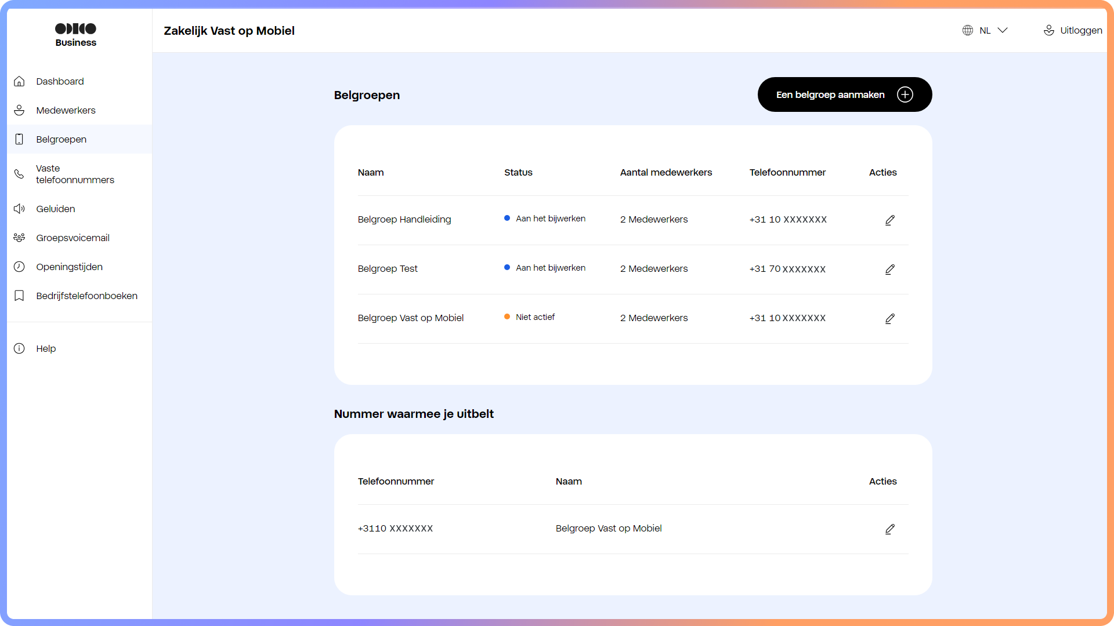Open Bedrijfstelefoonboeken page

pos(86,296)
